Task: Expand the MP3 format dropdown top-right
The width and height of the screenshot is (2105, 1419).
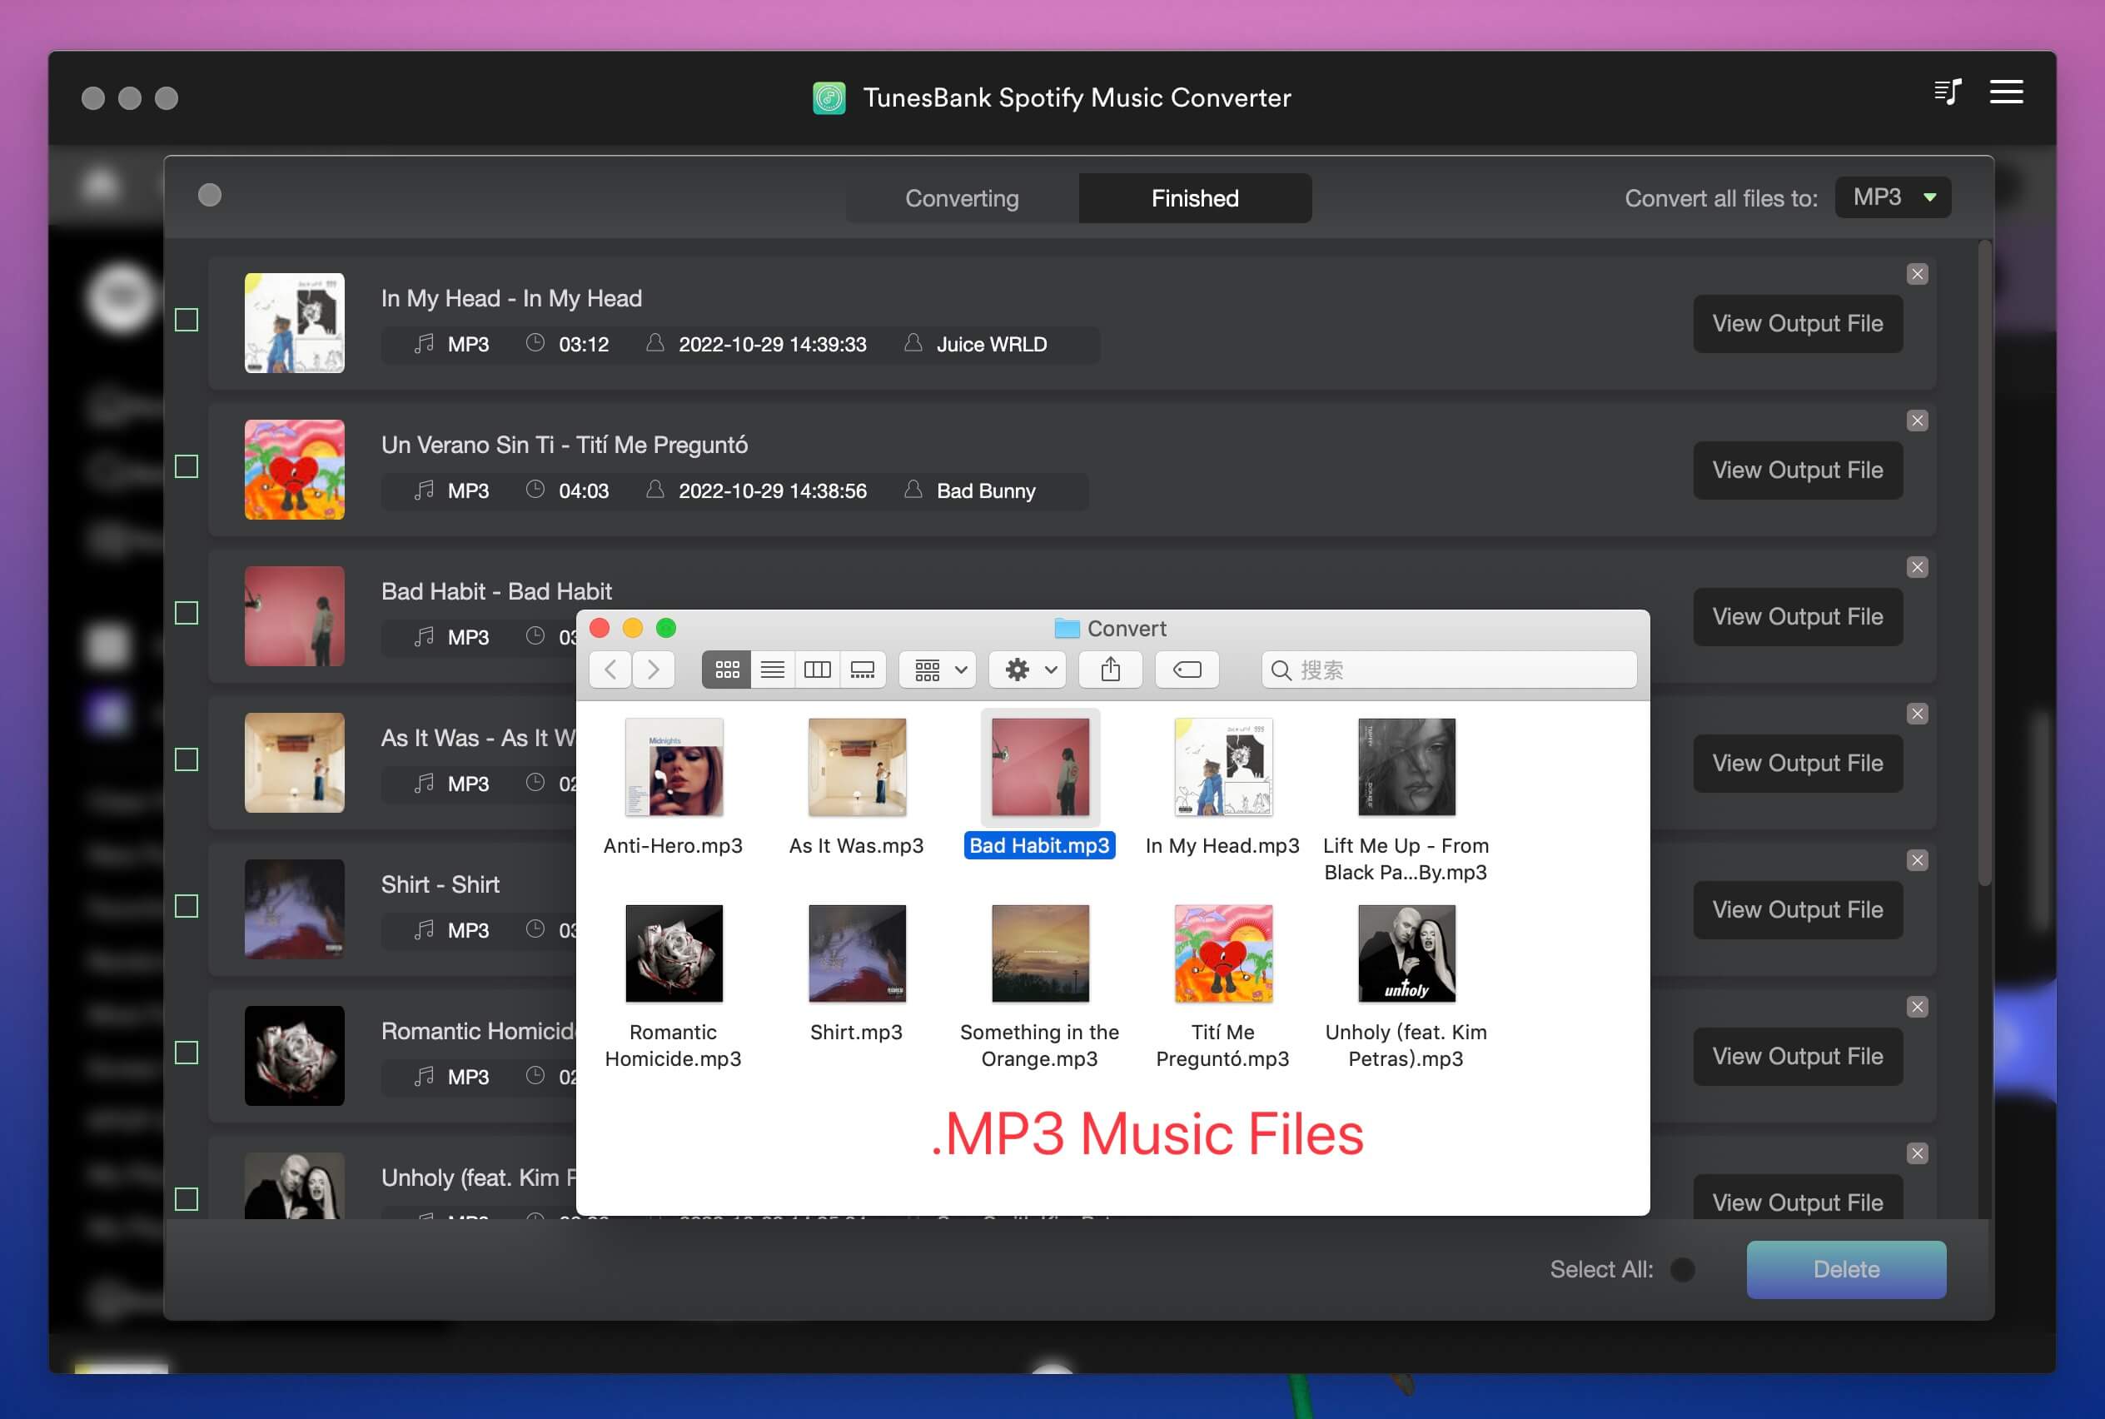Action: click(1889, 198)
